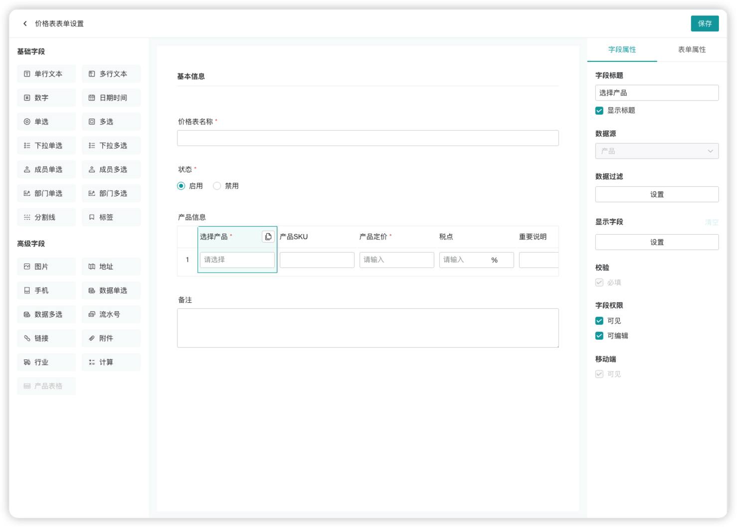Select the 启用 radio option
The width and height of the screenshot is (737, 527).
181,186
